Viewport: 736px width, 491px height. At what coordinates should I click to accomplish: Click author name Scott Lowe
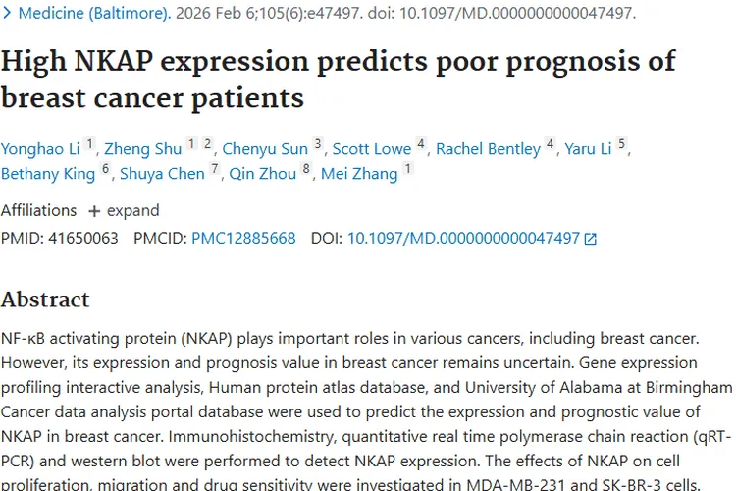(x=372, y=149)
